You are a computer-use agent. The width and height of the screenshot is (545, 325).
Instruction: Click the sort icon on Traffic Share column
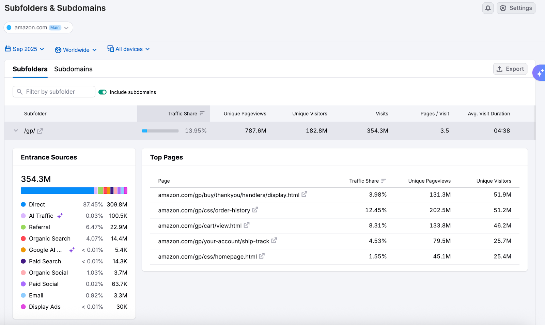[202, 113]
